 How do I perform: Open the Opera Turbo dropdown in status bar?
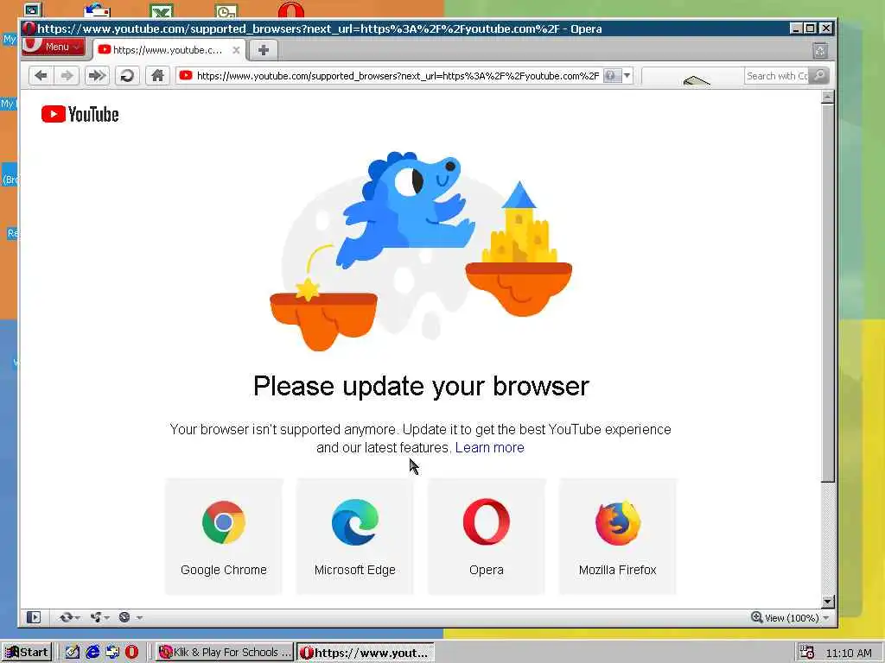tap(130, 617)
